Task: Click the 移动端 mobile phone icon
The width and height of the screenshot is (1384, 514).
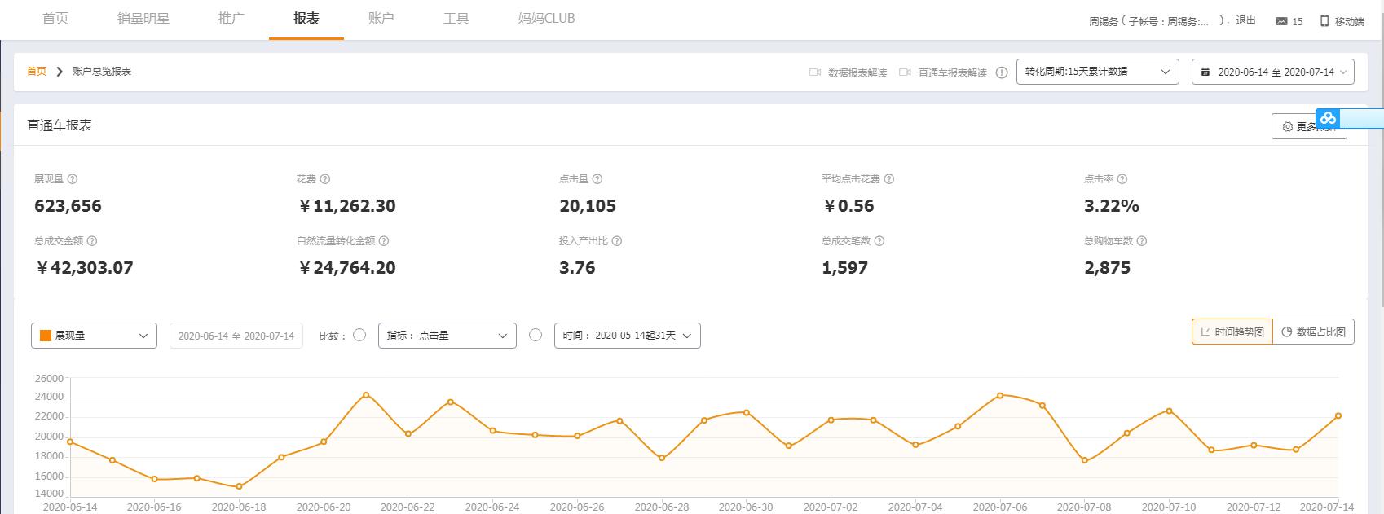Action: pyautogui.click(x=1324, y=21)
